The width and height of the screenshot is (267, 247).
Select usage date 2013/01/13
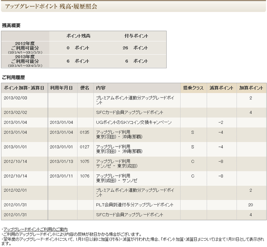(x=61, y=162)
